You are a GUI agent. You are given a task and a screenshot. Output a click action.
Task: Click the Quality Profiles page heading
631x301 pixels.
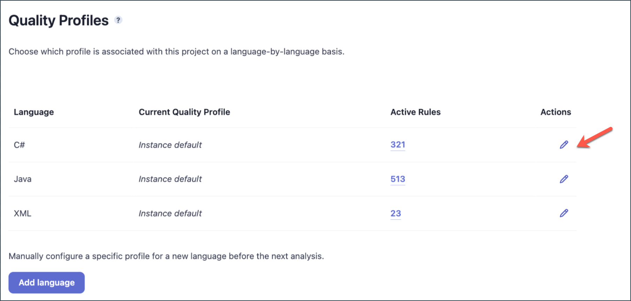59,21
